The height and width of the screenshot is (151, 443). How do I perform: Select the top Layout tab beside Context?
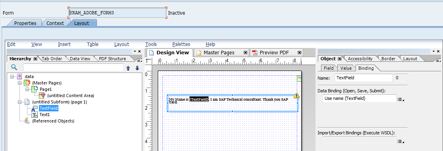pyautogui.click(x=82, y=23)
